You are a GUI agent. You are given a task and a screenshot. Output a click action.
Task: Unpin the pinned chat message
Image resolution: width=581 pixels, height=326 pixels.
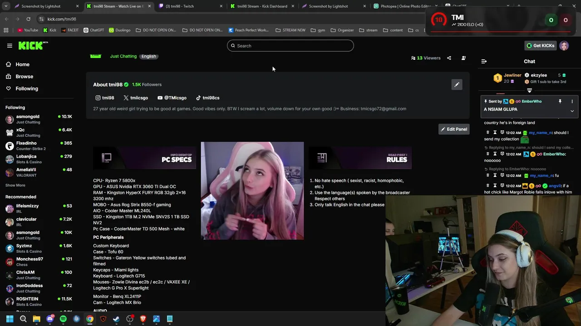(x=560, y=101)
